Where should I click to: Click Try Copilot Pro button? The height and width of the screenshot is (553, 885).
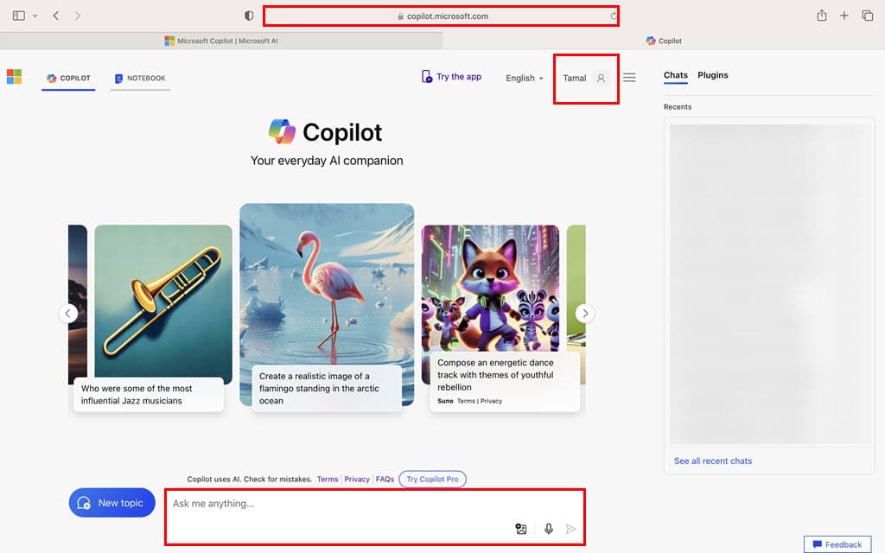pos(432,479)
